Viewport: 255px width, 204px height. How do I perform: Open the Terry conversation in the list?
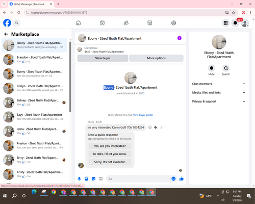[34, 160]
